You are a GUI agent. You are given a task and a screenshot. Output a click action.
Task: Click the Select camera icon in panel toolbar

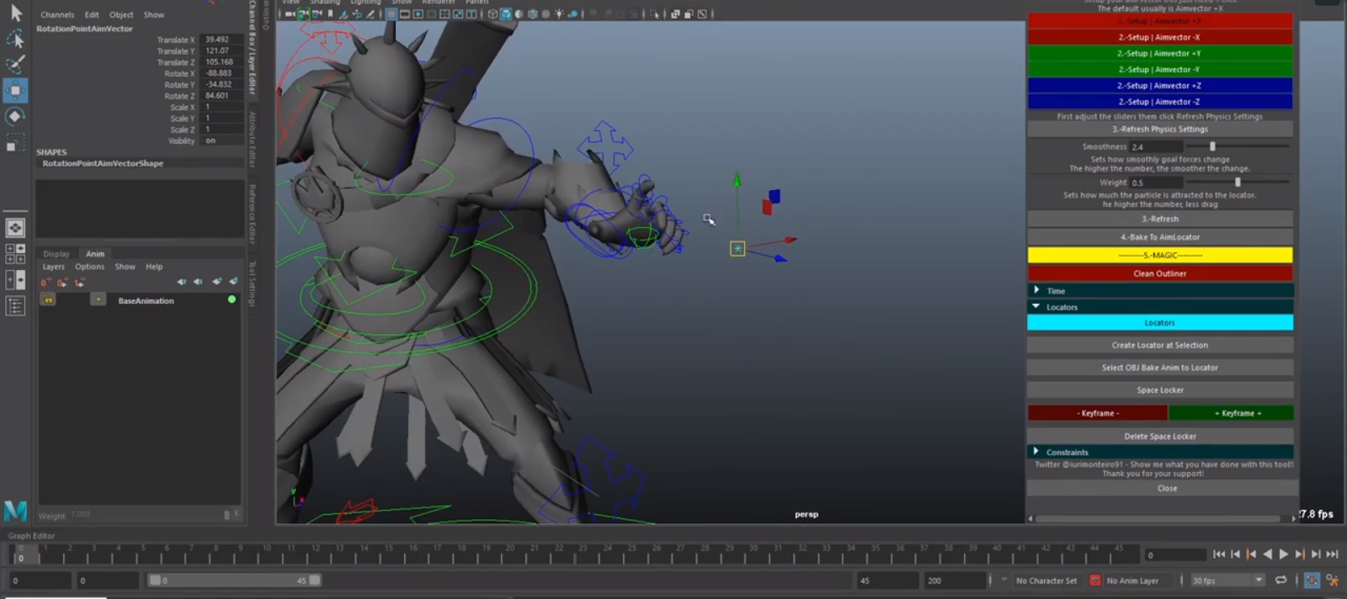point(290,13)
